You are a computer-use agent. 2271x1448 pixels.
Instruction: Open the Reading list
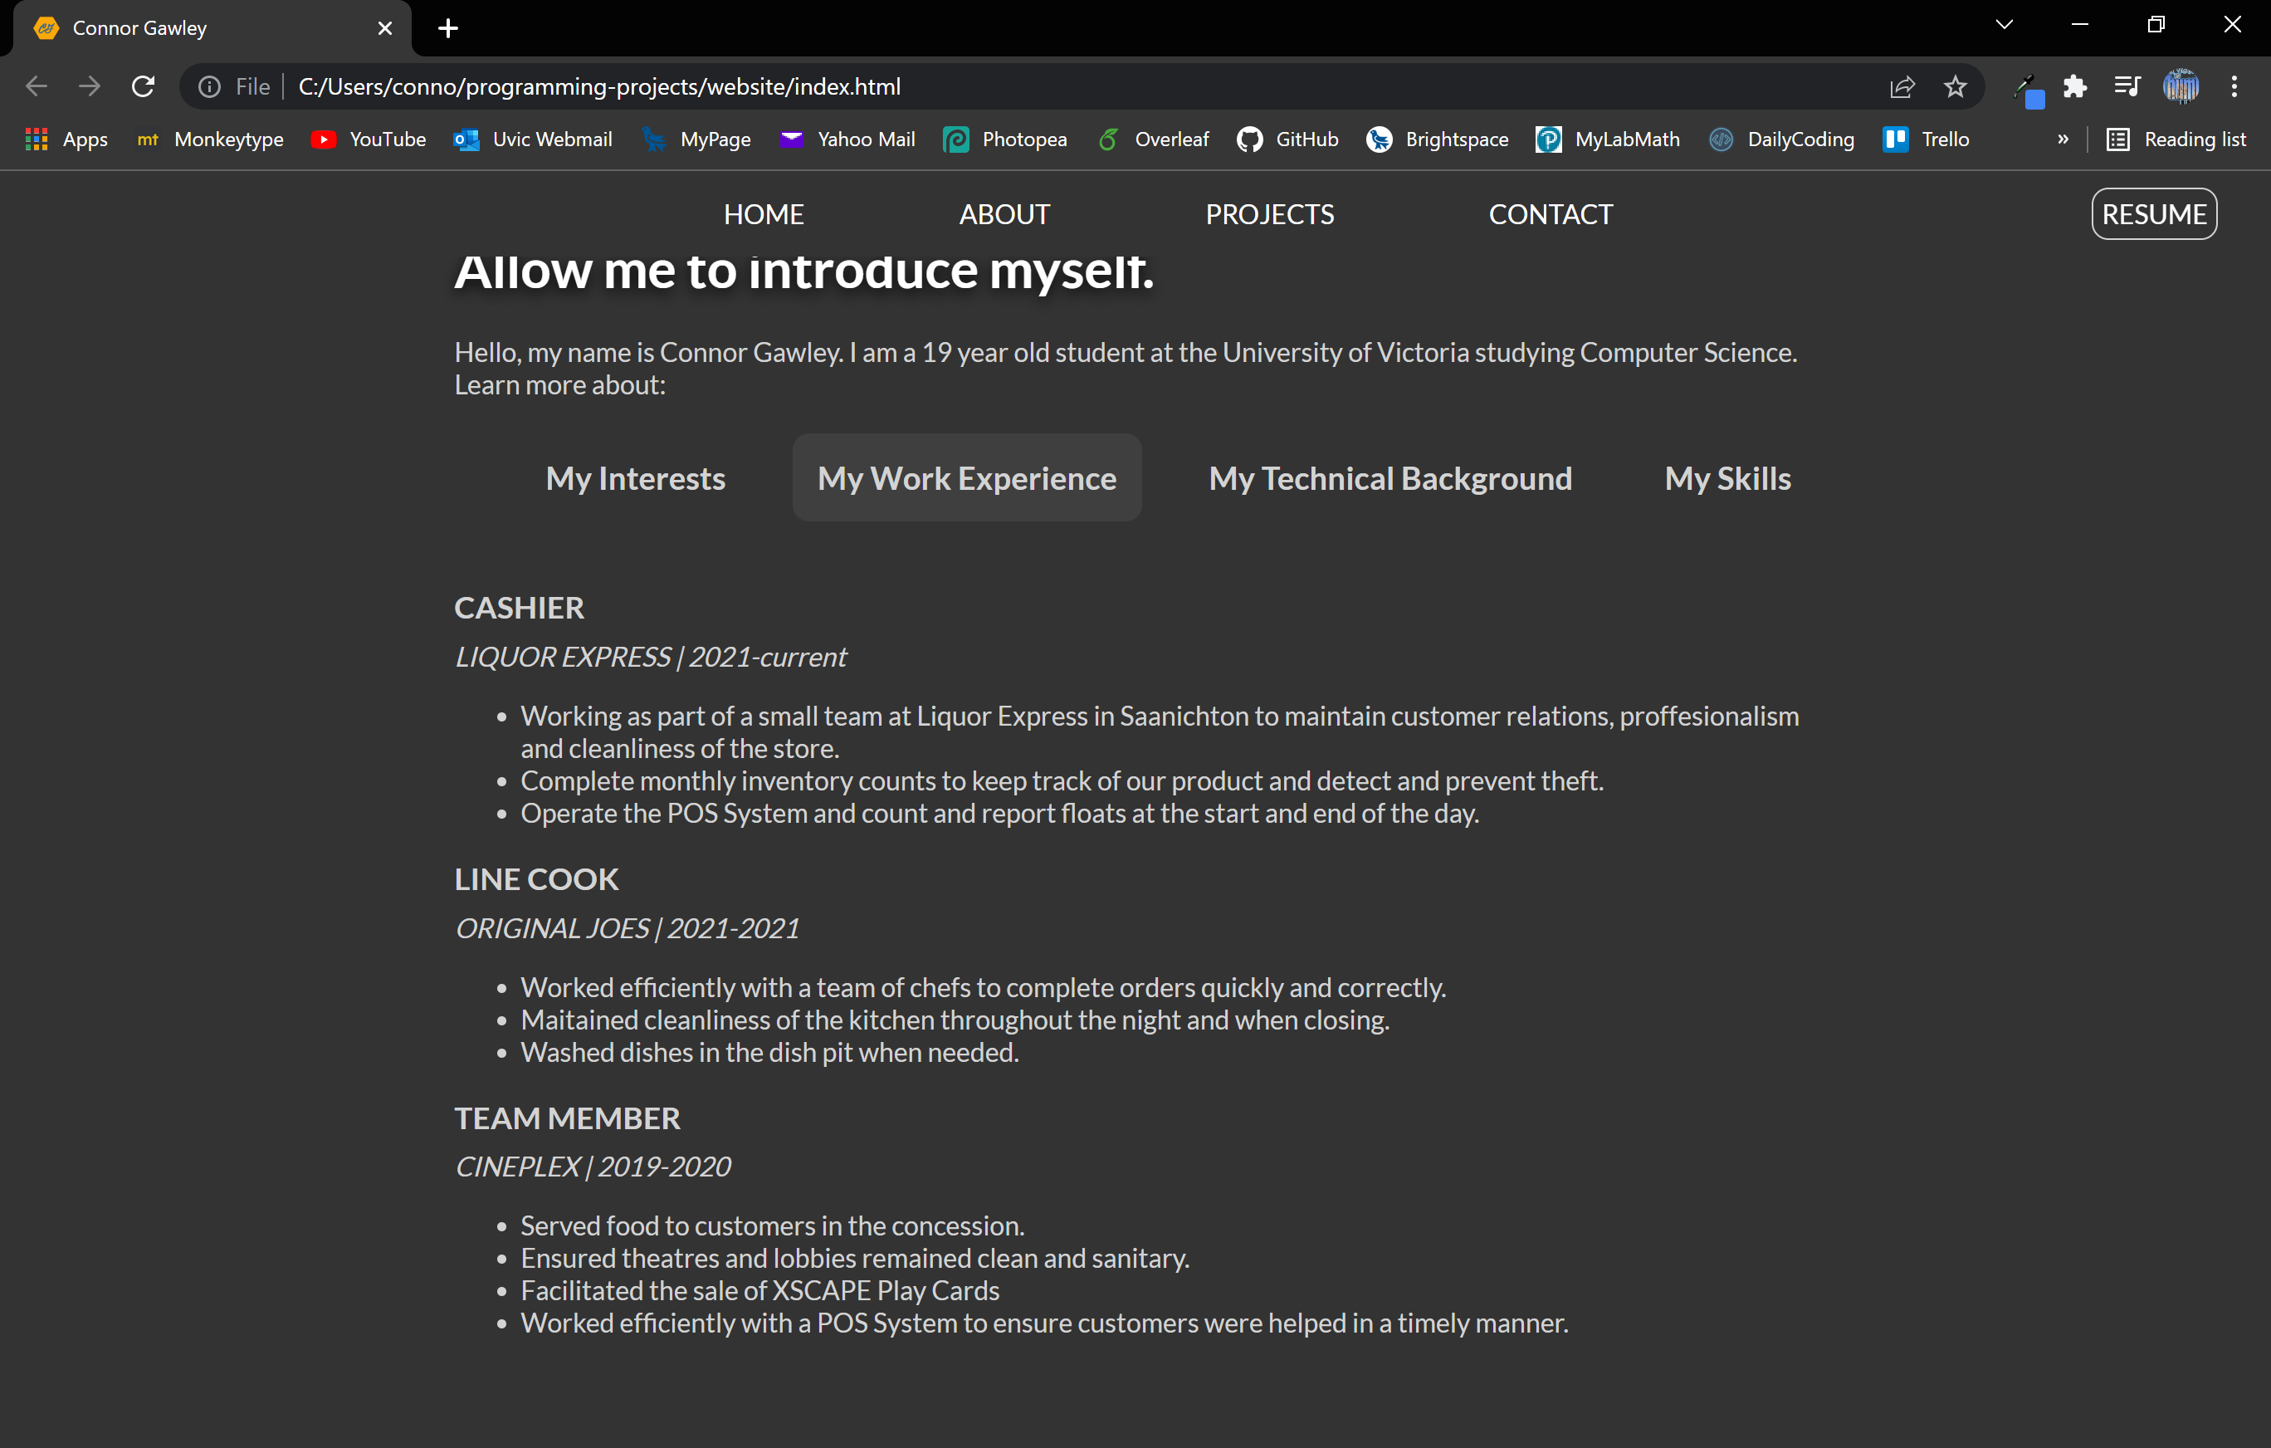2176,139
